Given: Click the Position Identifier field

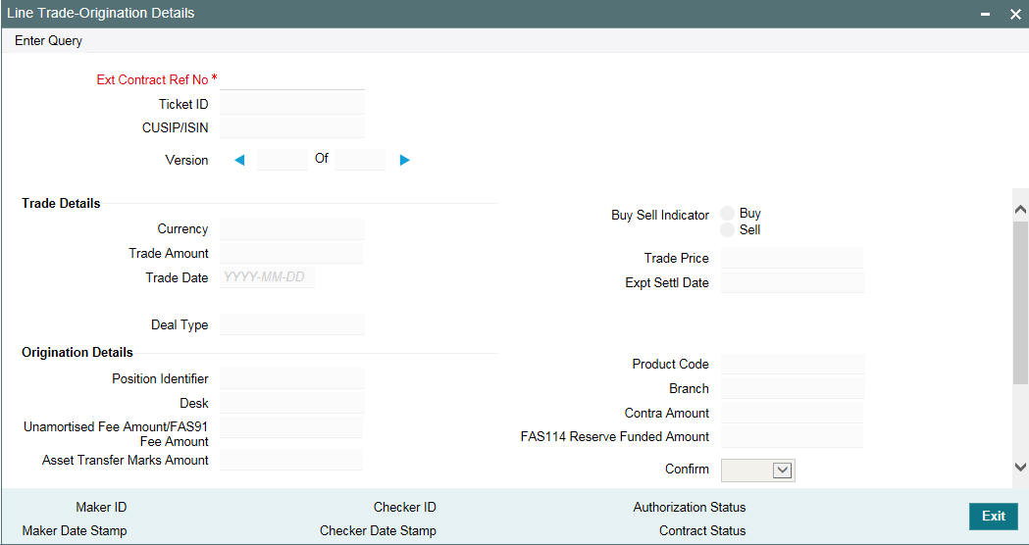Looking at the screenshot, I should tap(291, 378).
